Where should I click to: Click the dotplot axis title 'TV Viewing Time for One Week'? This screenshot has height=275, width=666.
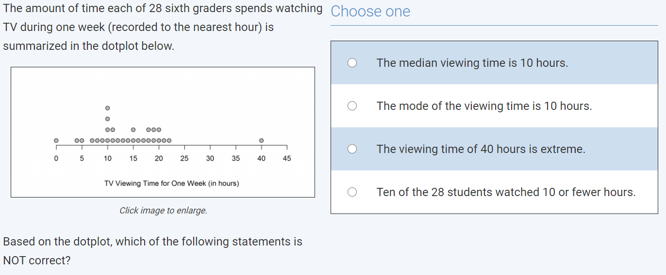[x=171, y=183]
